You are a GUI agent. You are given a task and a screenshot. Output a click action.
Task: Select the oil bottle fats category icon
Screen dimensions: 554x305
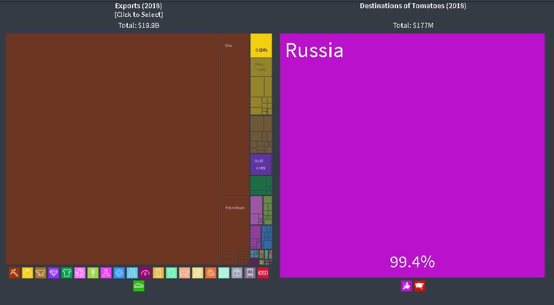158,273
